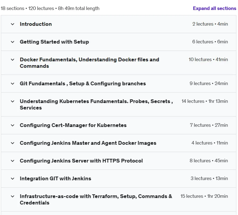Open Infrastructure-as-code with Terraform title
Image resolution: width=238 pixels, height=215 pixels.
[x=96, y=199]
